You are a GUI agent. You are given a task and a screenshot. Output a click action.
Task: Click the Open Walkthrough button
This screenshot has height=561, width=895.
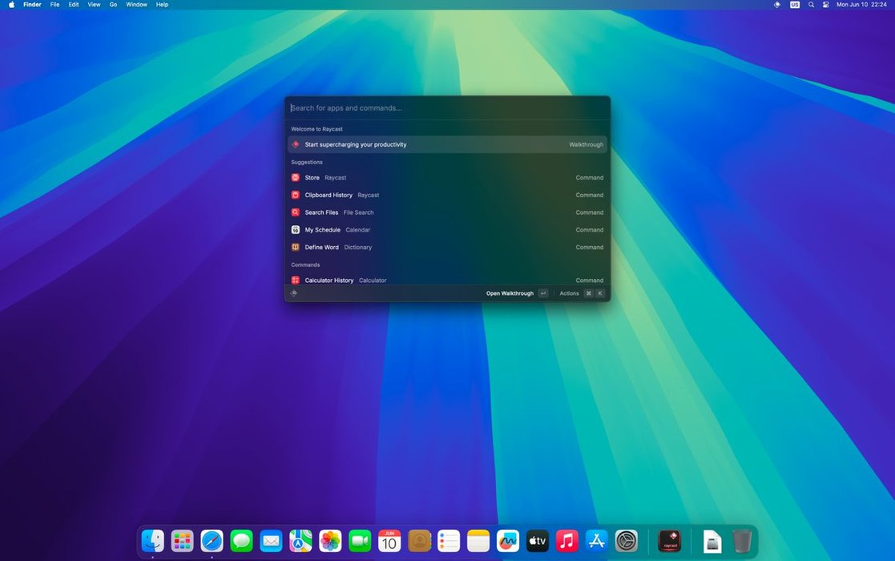(x=510, y=293)
